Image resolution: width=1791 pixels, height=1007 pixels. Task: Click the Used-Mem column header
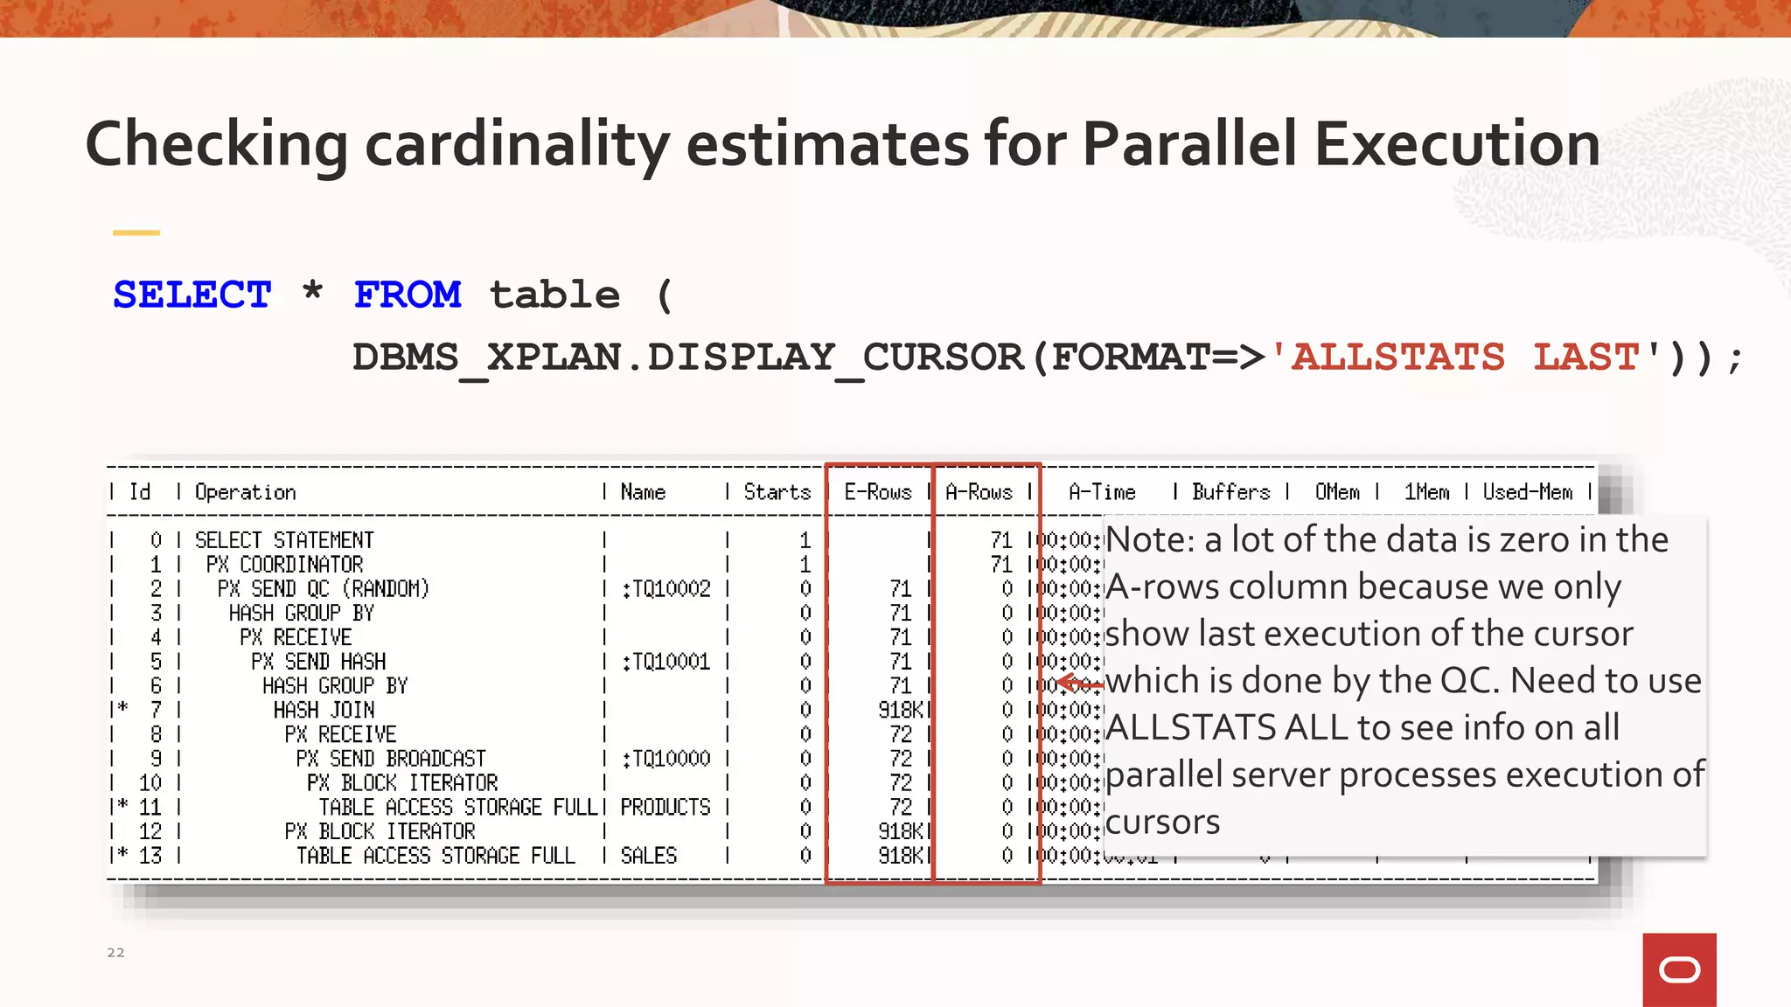point(1528,492)
